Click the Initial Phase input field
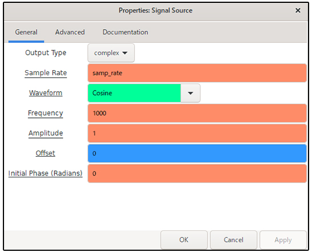 197,173
